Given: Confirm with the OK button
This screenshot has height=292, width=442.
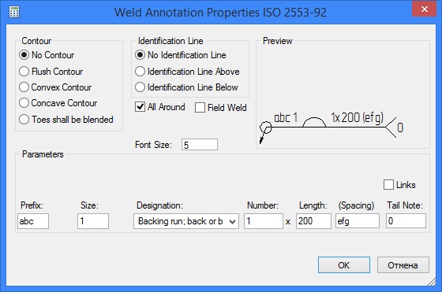Looking at the screenshot, I should [x=344, y=265].
